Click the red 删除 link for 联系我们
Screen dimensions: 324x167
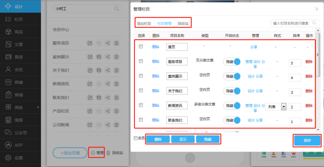click(309, 120)
